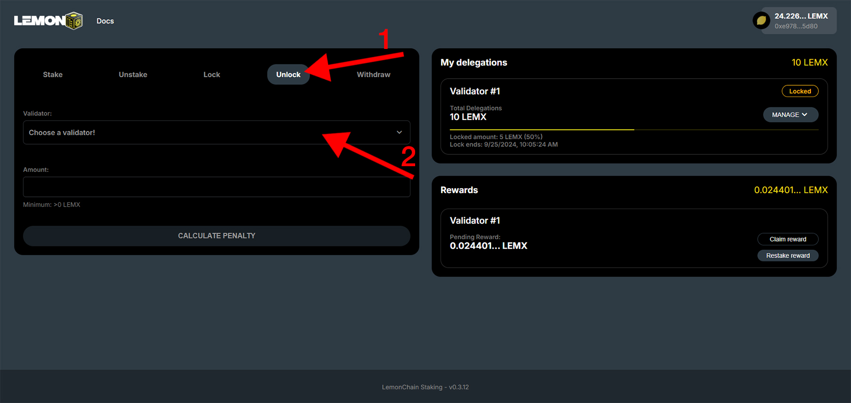This screenshot has height=403, width=851.
Task: Switch to the Stake tab
Action: pyautogui.click(x=53, y=74)
